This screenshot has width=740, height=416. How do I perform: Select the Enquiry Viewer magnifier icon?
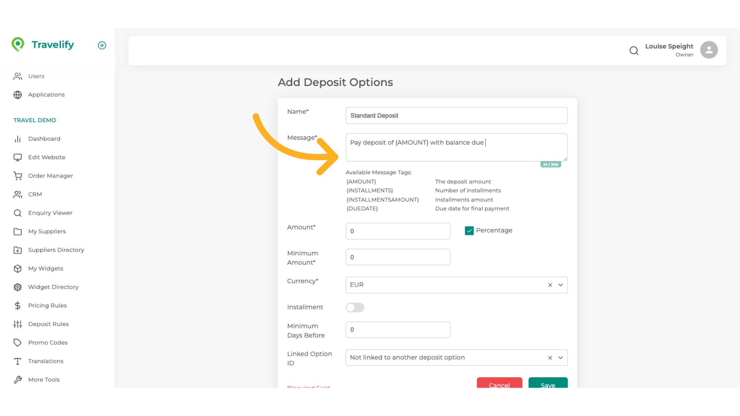click(18, 213)
